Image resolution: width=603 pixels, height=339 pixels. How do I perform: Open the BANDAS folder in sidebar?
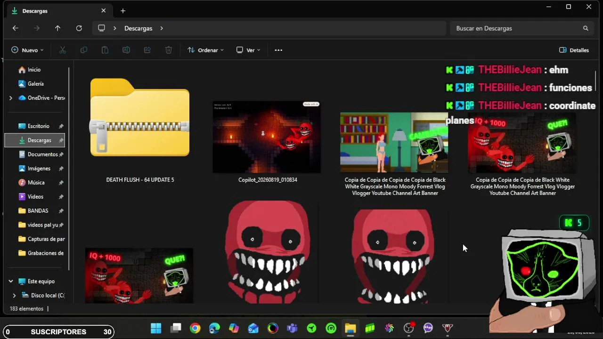coord(34,211)
